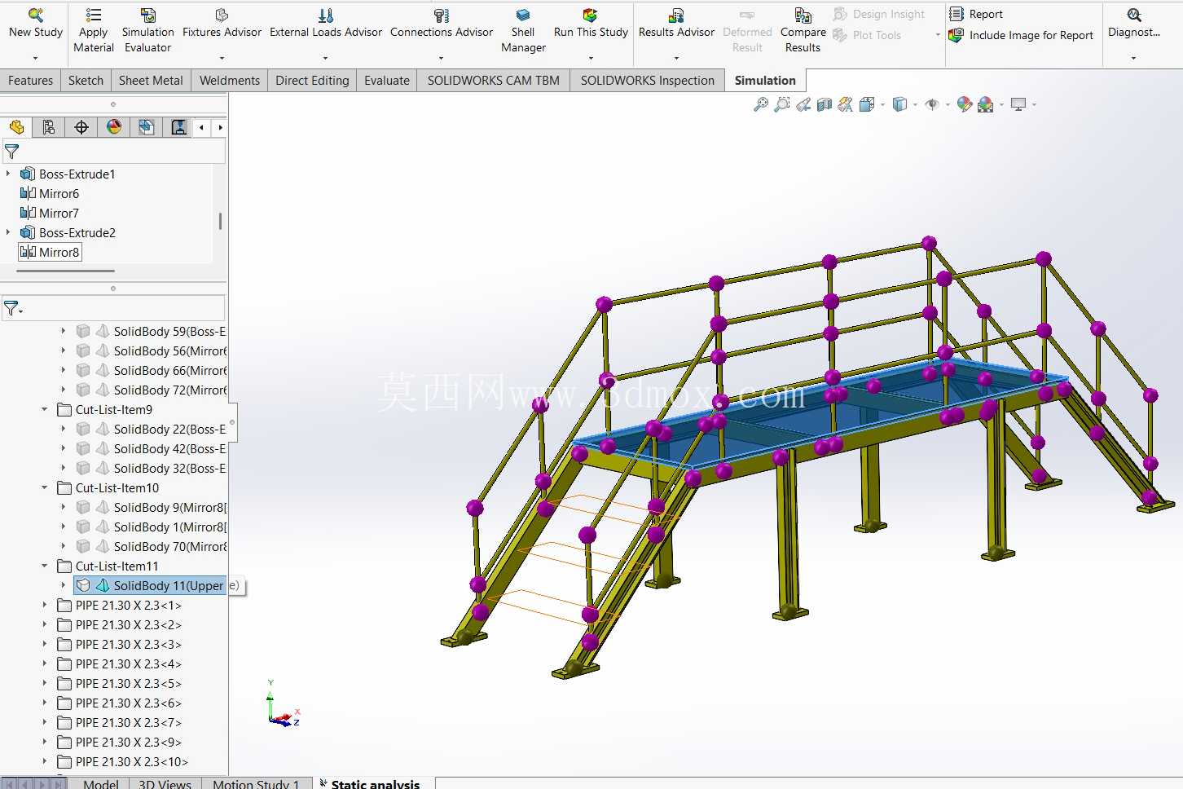
Task: Switch to the Sketch tab
Action: point(86,80)
